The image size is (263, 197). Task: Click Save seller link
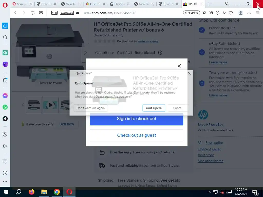(x=214, y=143)
